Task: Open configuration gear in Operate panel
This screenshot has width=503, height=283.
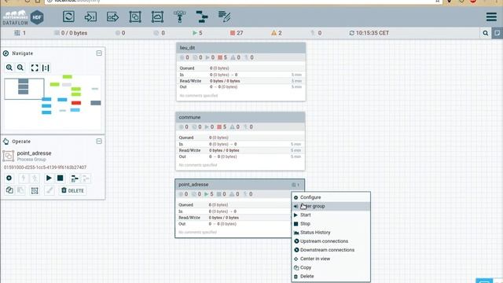Action: tap(9, 178)
